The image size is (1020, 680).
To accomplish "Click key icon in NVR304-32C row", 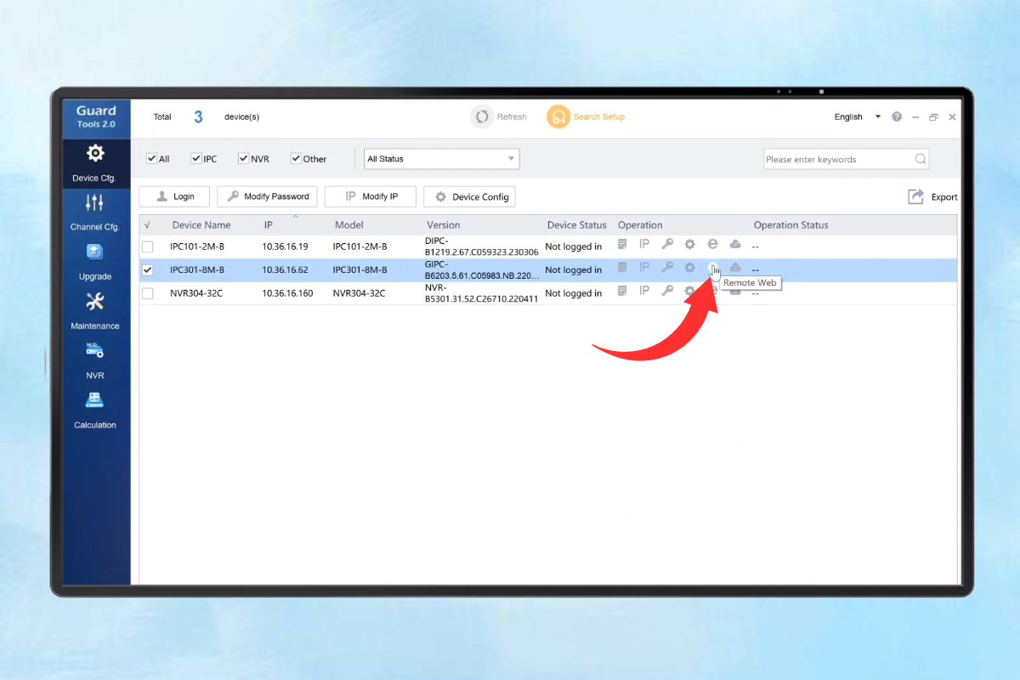I will [667, 291].
